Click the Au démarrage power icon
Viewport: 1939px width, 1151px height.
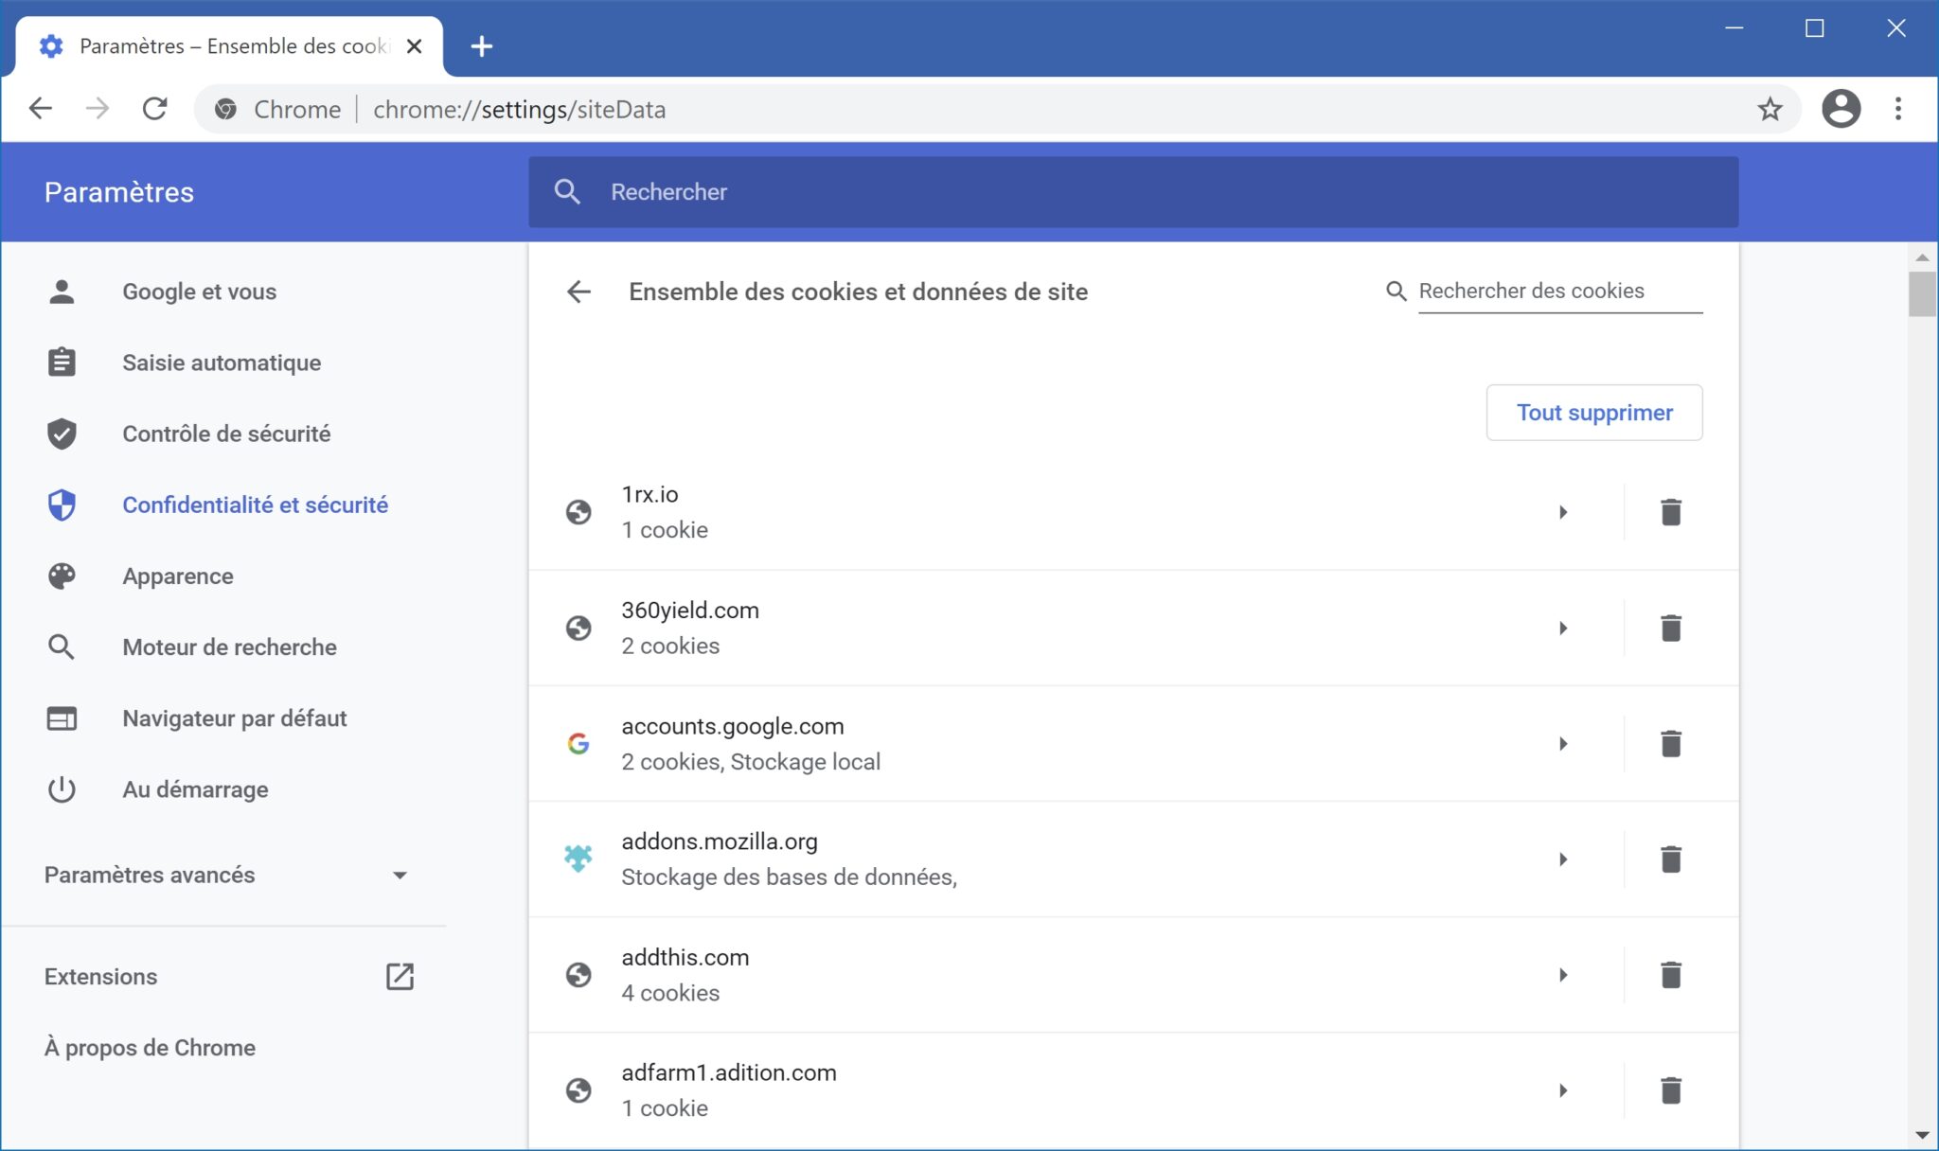[x=62, y=789]
